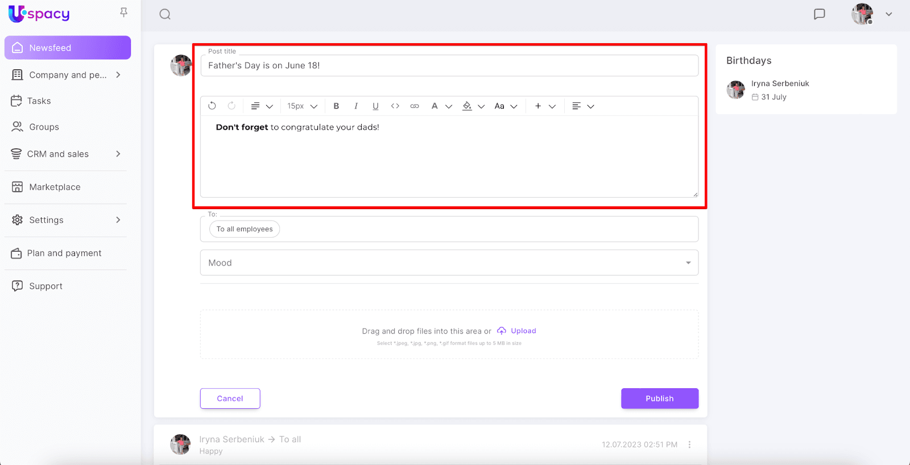Insert a link using link icon
The height and width of the screenshot is (465, 910).
415,106
